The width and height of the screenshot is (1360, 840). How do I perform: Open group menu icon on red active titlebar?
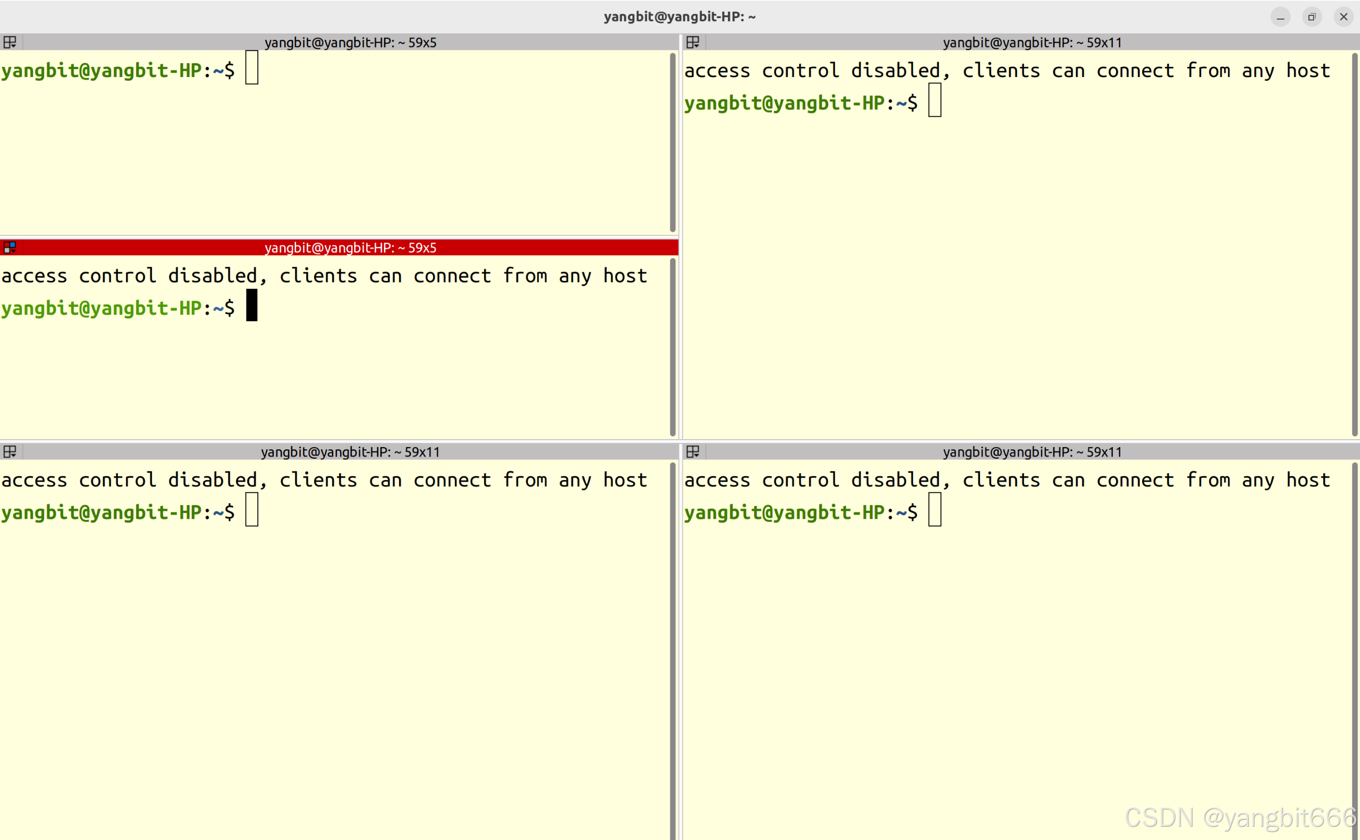10,247
